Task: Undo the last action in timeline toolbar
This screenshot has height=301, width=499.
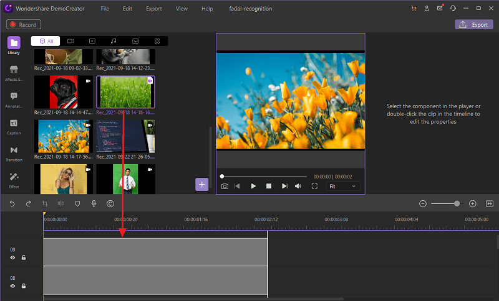Action: coord(12,203)
